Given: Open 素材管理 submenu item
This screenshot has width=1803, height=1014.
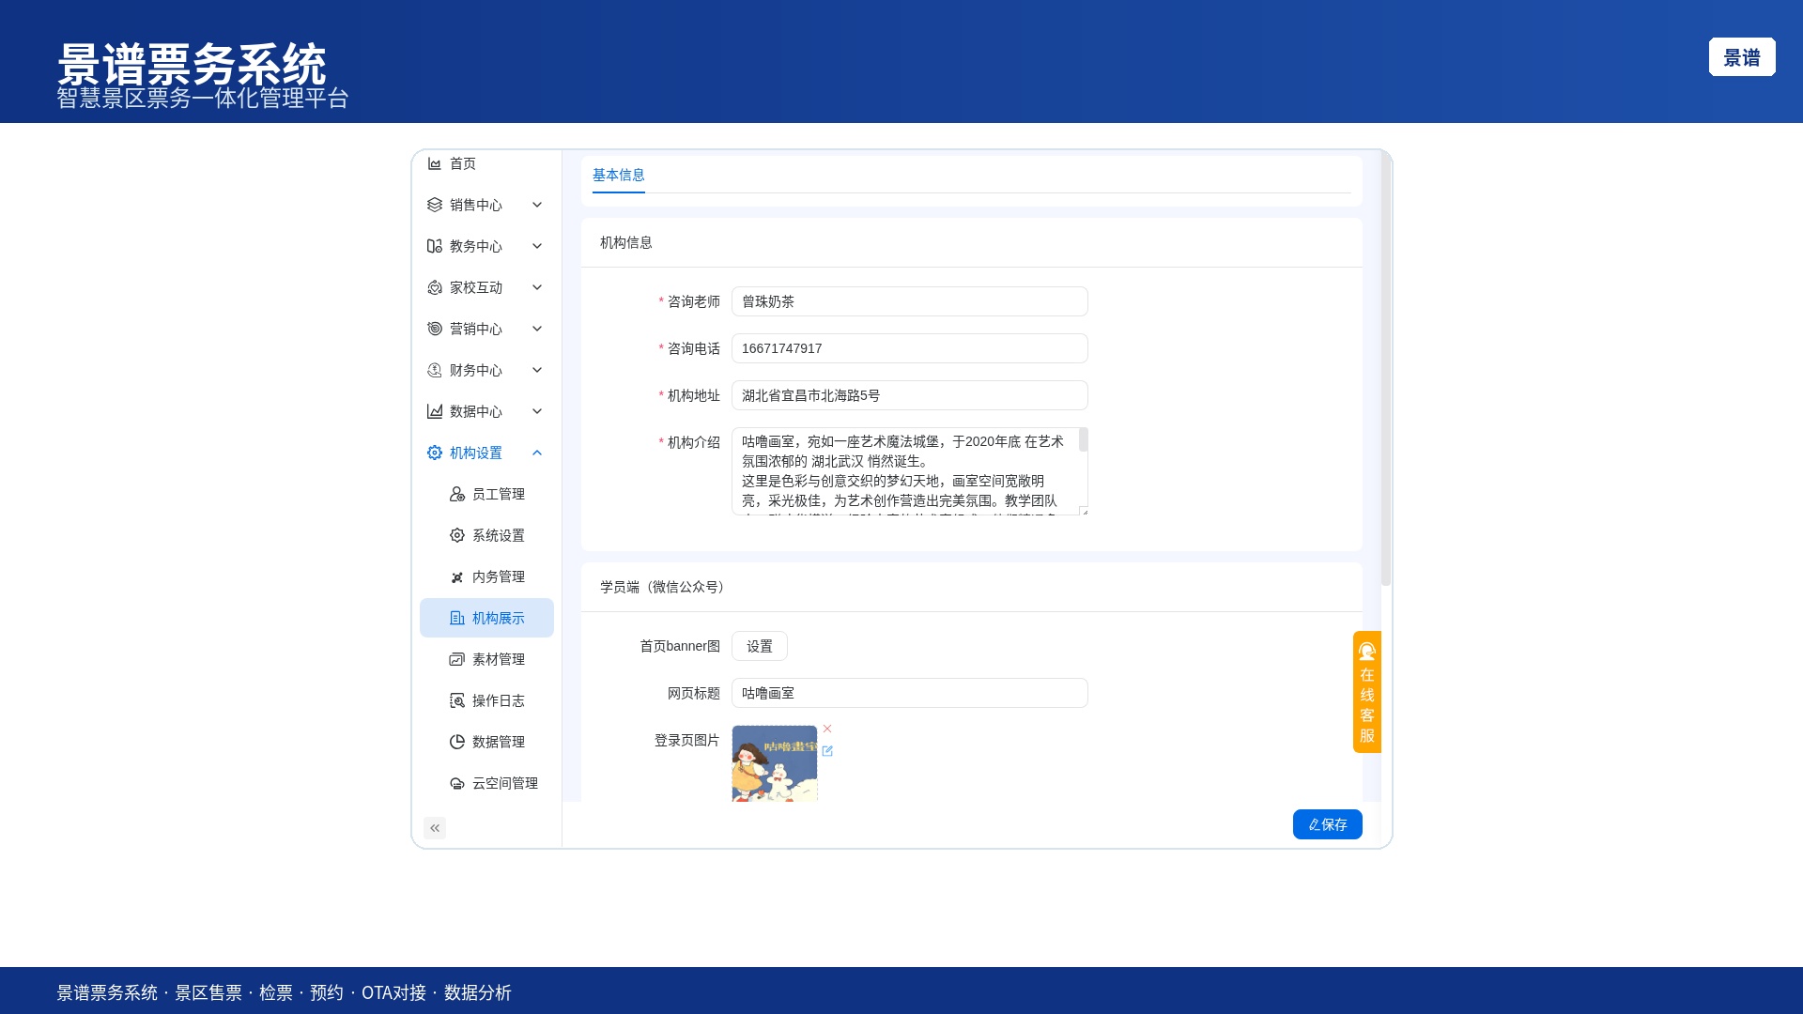Looking at the screenshot, I should pyautogui.click(x=486, y=659).
